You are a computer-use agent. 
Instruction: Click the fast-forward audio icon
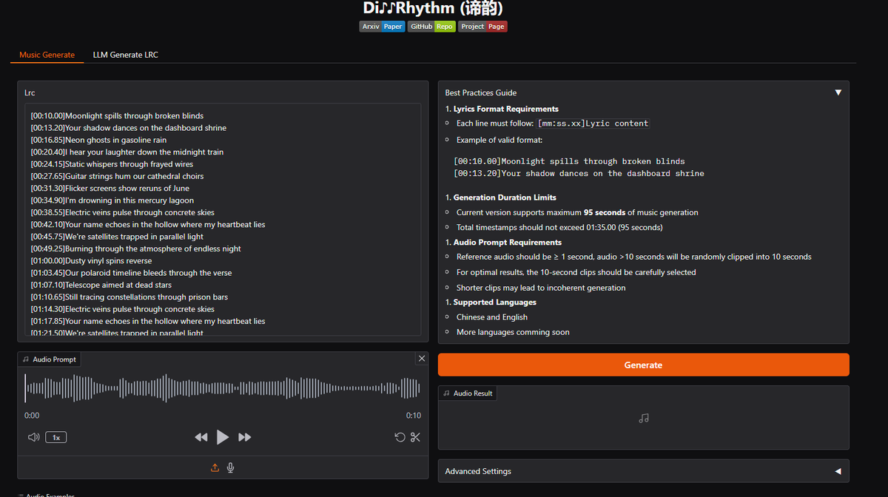pyautogui.click(x=245, y=437)
